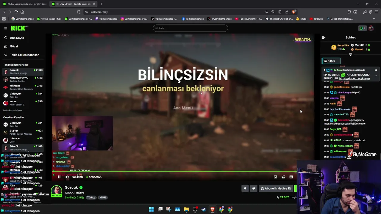Screen dimensions: 381x214
Task: Go to the browser home page
Action: 22,12
